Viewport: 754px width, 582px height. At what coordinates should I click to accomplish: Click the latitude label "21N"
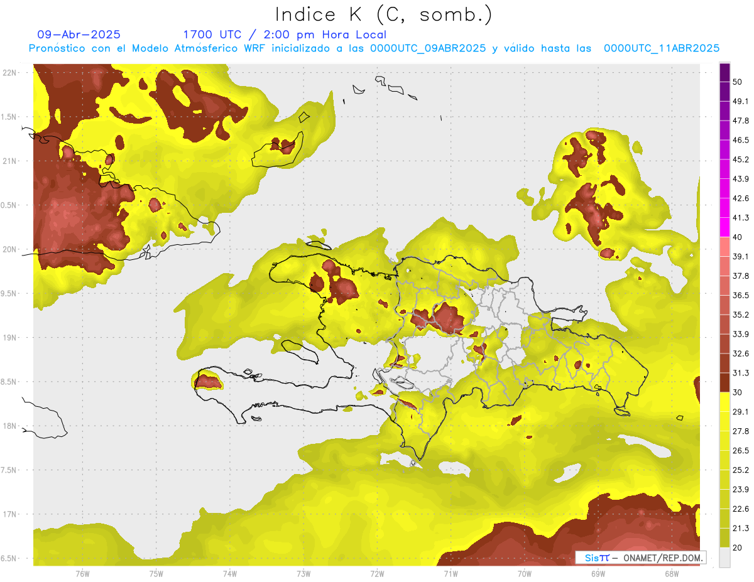9,161
